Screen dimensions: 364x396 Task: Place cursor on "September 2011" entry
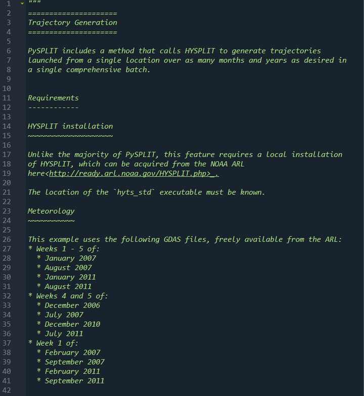[x=74, y=381]
